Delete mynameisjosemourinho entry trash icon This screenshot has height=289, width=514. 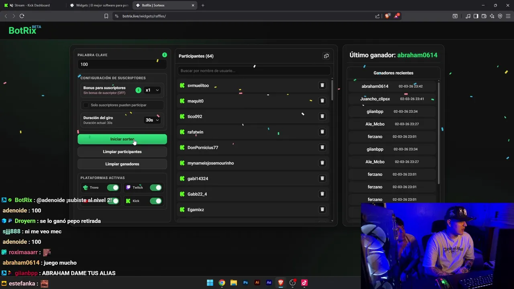point(322,163)
